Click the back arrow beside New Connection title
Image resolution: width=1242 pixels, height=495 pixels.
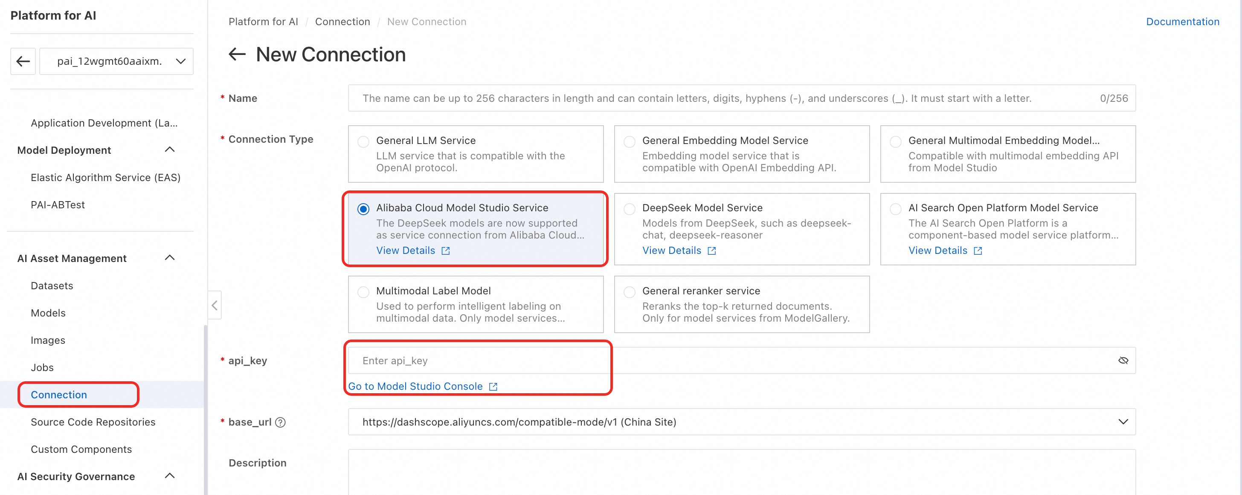[237, 55]
